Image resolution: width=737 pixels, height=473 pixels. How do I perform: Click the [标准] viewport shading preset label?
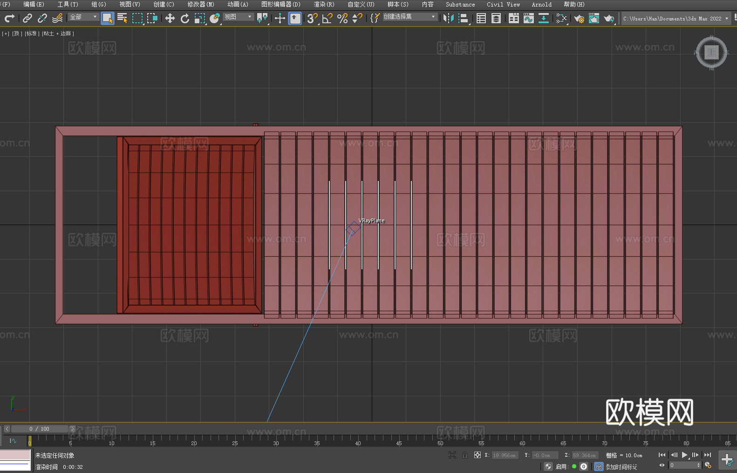31,33
